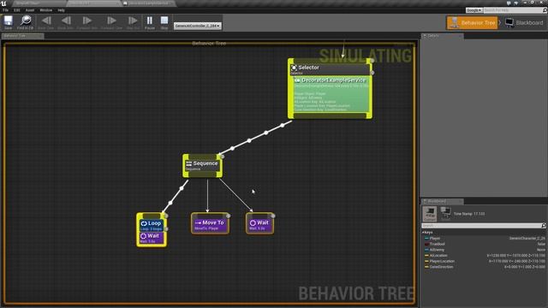Image resolution: width=548 pixels, height=308 pixels.
Task: Select the Sequence node
Action: [x=202, y=165]
